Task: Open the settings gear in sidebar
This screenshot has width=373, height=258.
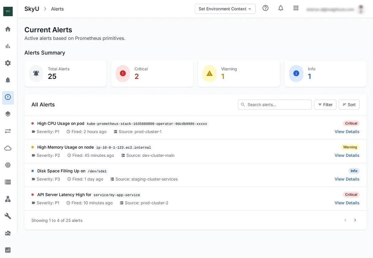Action: pyautogui.click(x=8, y=63)
